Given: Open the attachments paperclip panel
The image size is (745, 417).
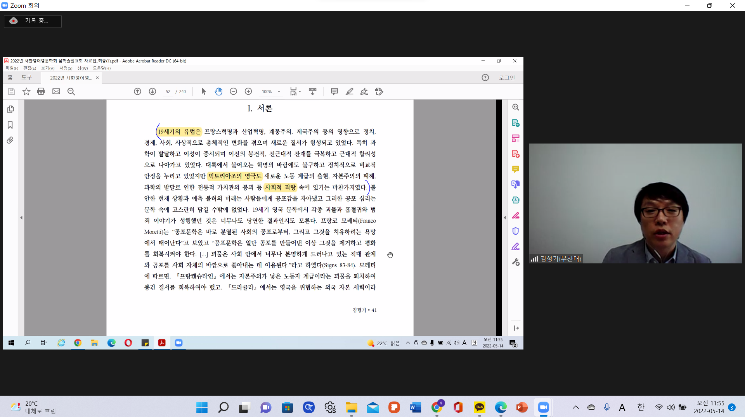Looking at the screenshot, I should (10, 140).
